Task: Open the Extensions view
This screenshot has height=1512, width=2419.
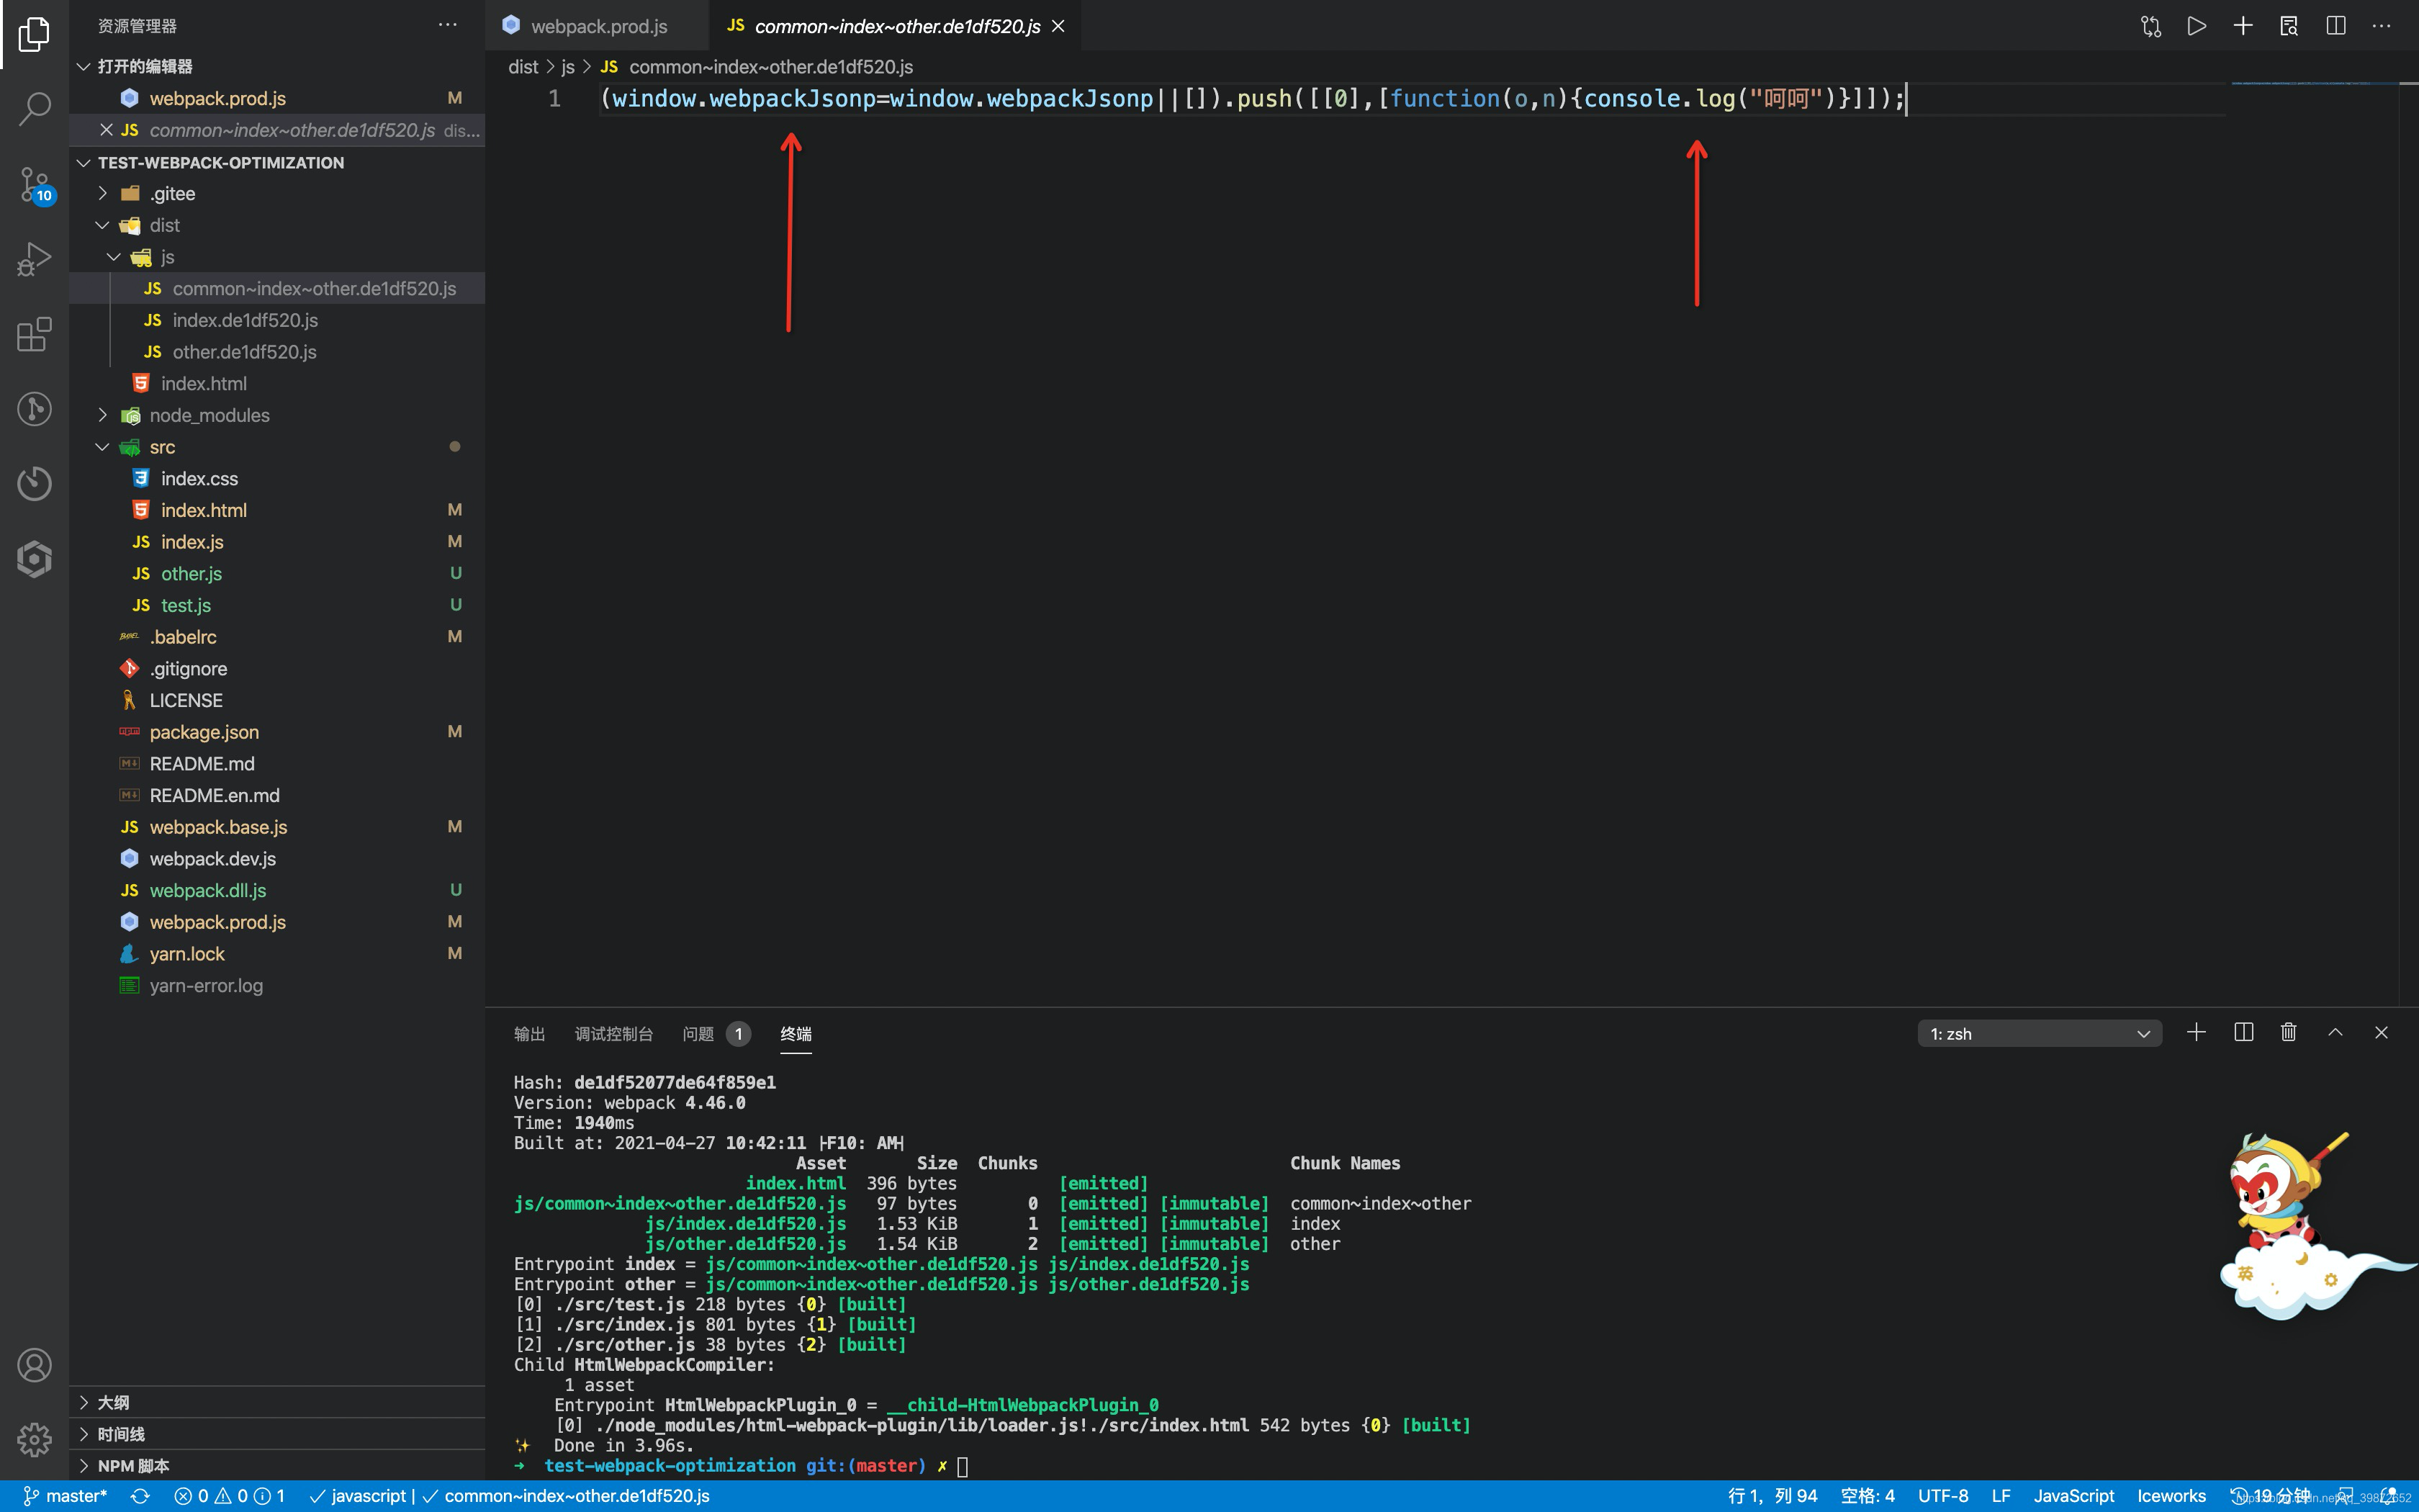Action: click(34, 334)
